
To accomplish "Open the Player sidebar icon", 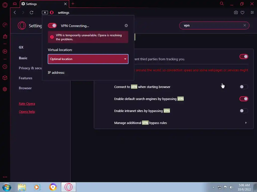I will (5, 51).
